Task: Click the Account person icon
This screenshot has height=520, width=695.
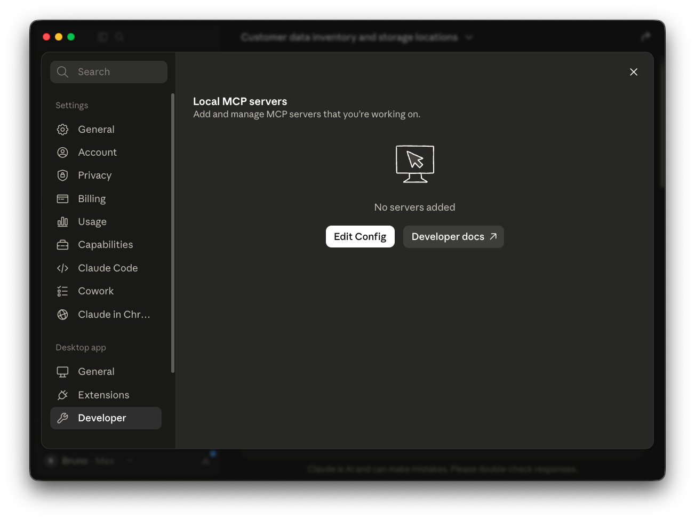Action: 62,153
